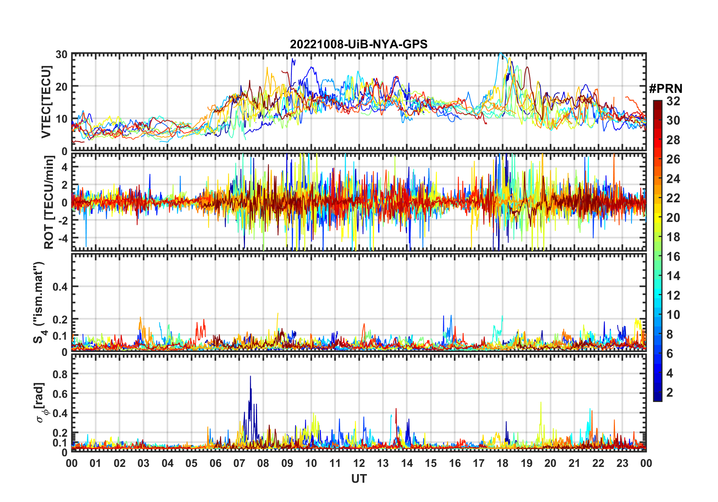Click the PRN jet colorbar strip
The height and width of the screenshot is (502, 718).
658,251
